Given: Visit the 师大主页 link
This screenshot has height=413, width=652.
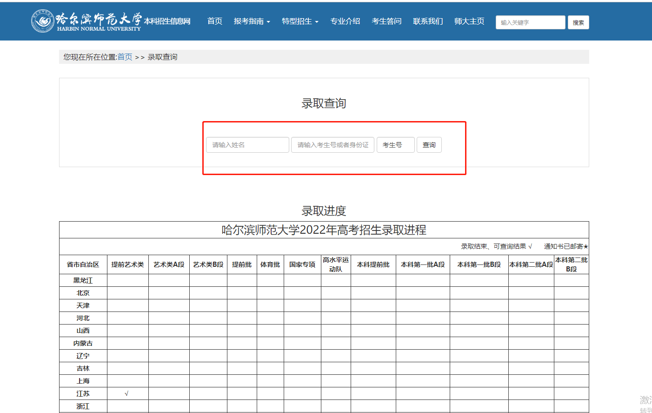Looking at the screenshot, I should click(x=469, y=21).
